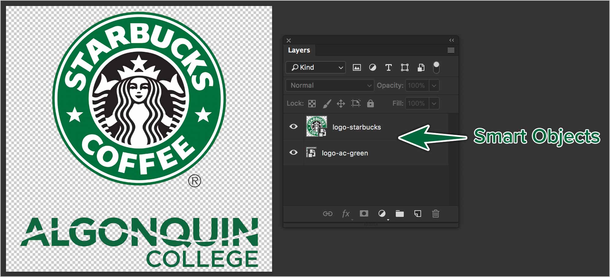Create new fill or adjustment layer
Viewport: 610px width, 277px height.
(382, 214)
